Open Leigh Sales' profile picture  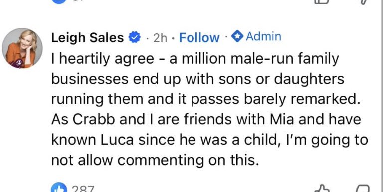click(22, 48)
